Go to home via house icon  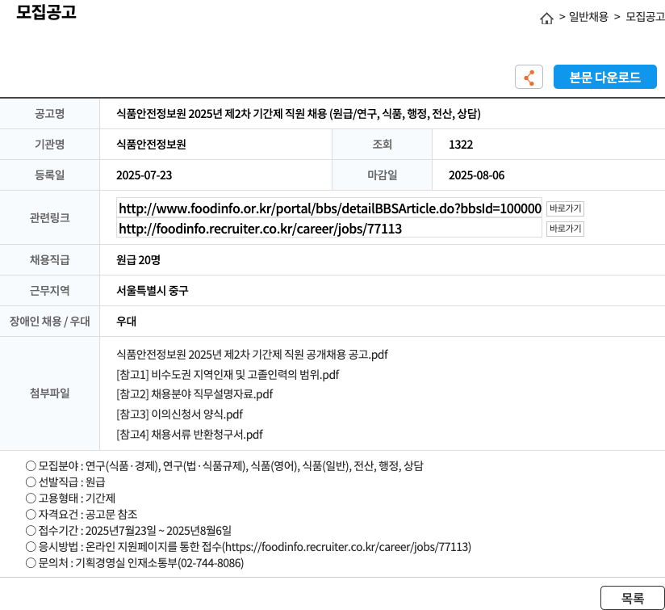coord(546,19)
